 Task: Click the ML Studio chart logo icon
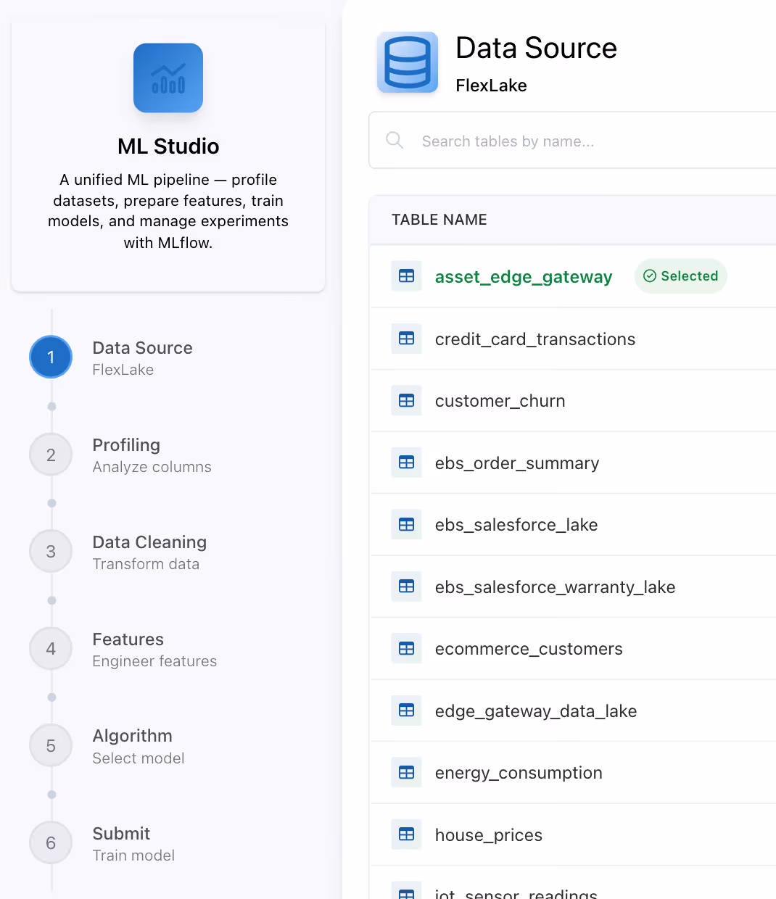(x=168, y=78)
